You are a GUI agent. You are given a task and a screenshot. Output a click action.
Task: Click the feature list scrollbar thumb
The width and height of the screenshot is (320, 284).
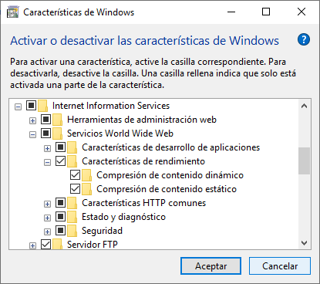[x=305, y=161]
